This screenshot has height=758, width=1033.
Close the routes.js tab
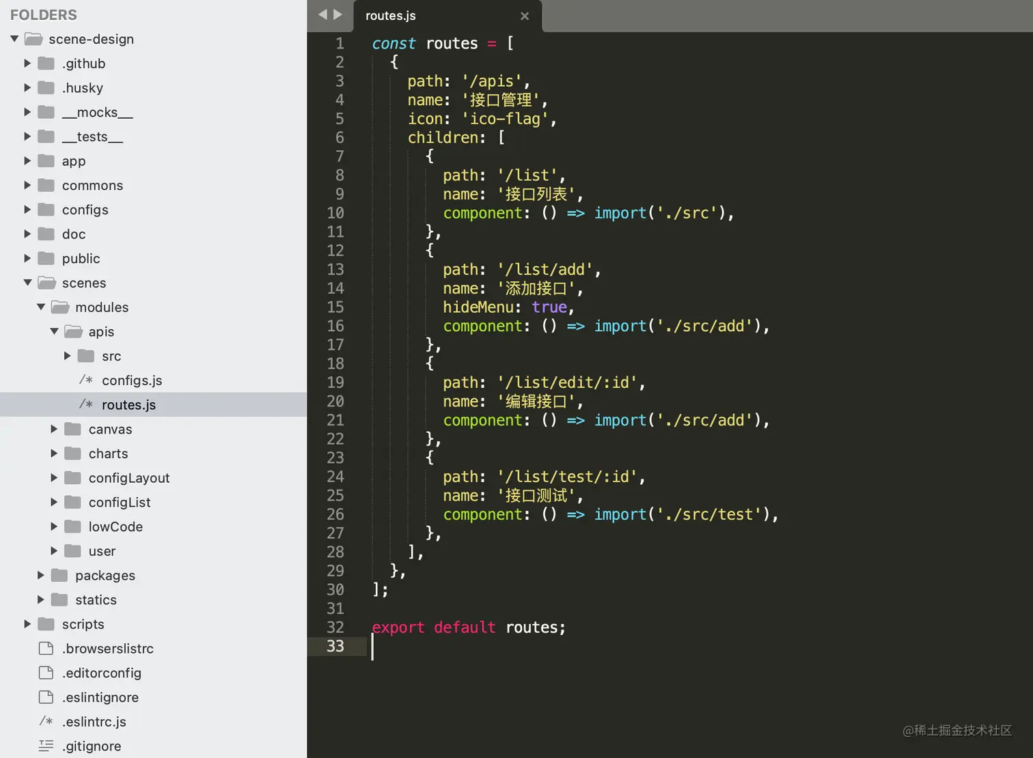pos(525,16)
